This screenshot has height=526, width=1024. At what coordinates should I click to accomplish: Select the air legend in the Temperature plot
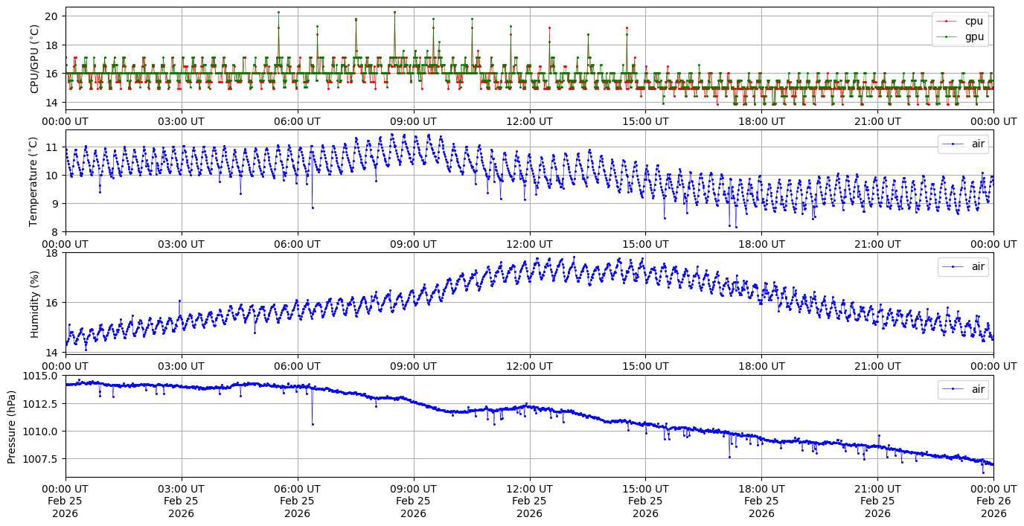(964, 144)
